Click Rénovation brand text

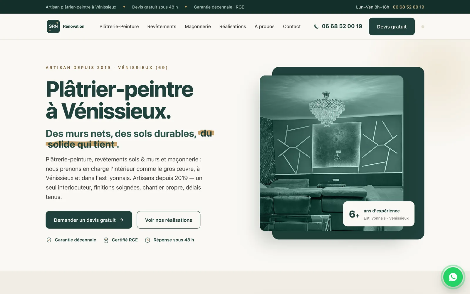[73, 26]
